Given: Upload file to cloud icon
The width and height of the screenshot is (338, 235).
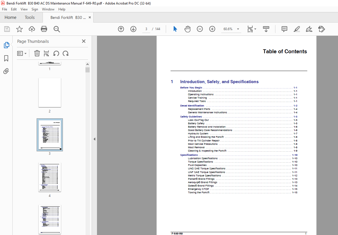Looking at the screenshot, I should pos(32,29).
